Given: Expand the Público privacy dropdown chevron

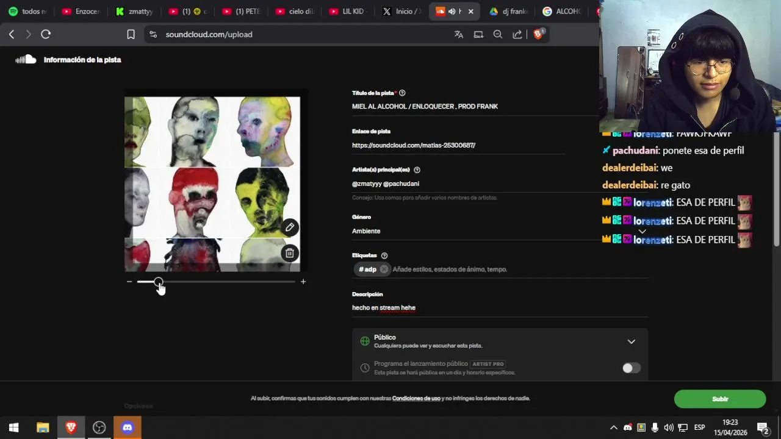Looking at the screenshot, I should click(632, 341).
